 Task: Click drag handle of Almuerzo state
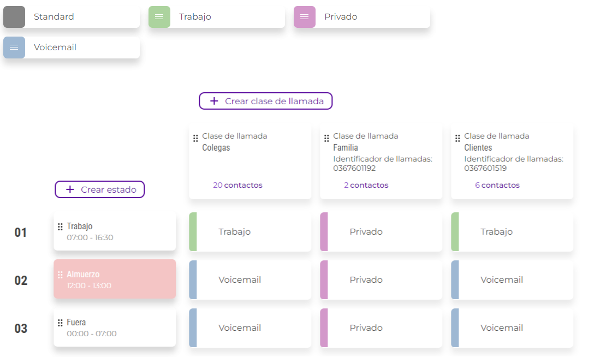pos(61,275)
